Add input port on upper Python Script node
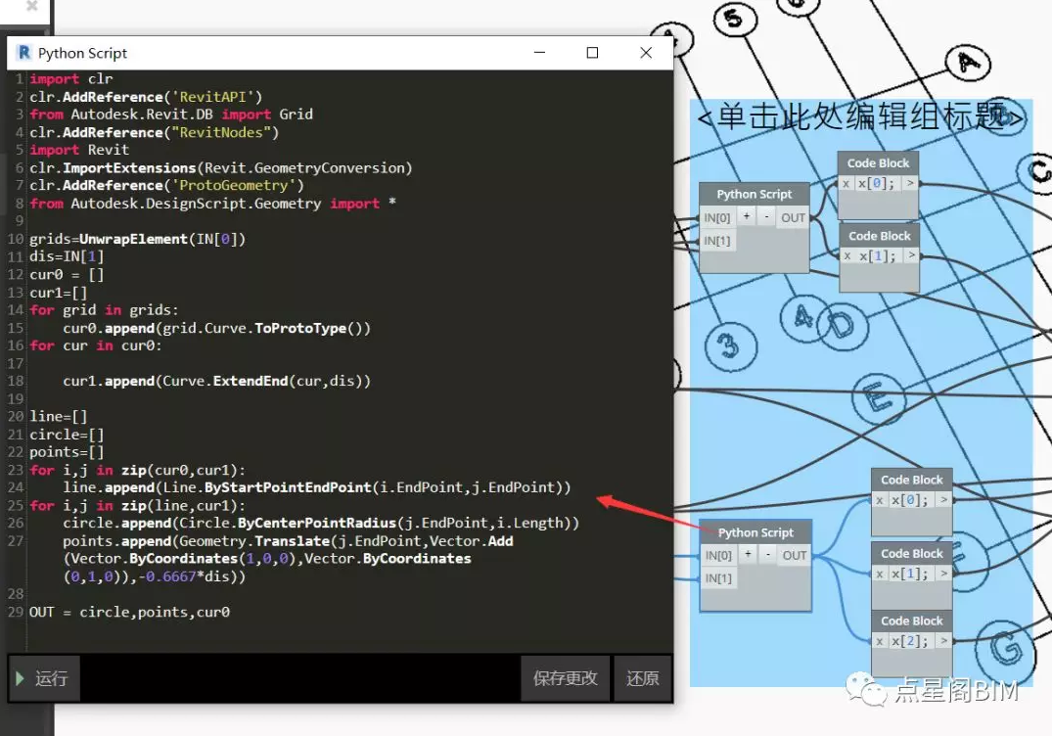 (746, 216)
